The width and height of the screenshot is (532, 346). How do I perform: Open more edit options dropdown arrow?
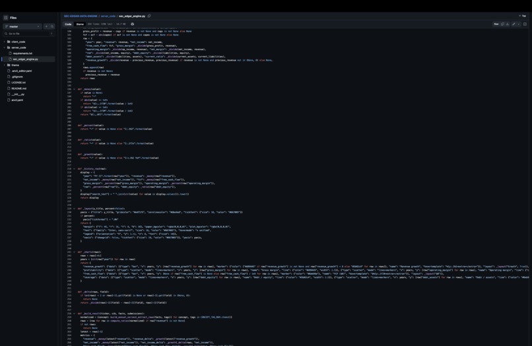tap(518, 24)
